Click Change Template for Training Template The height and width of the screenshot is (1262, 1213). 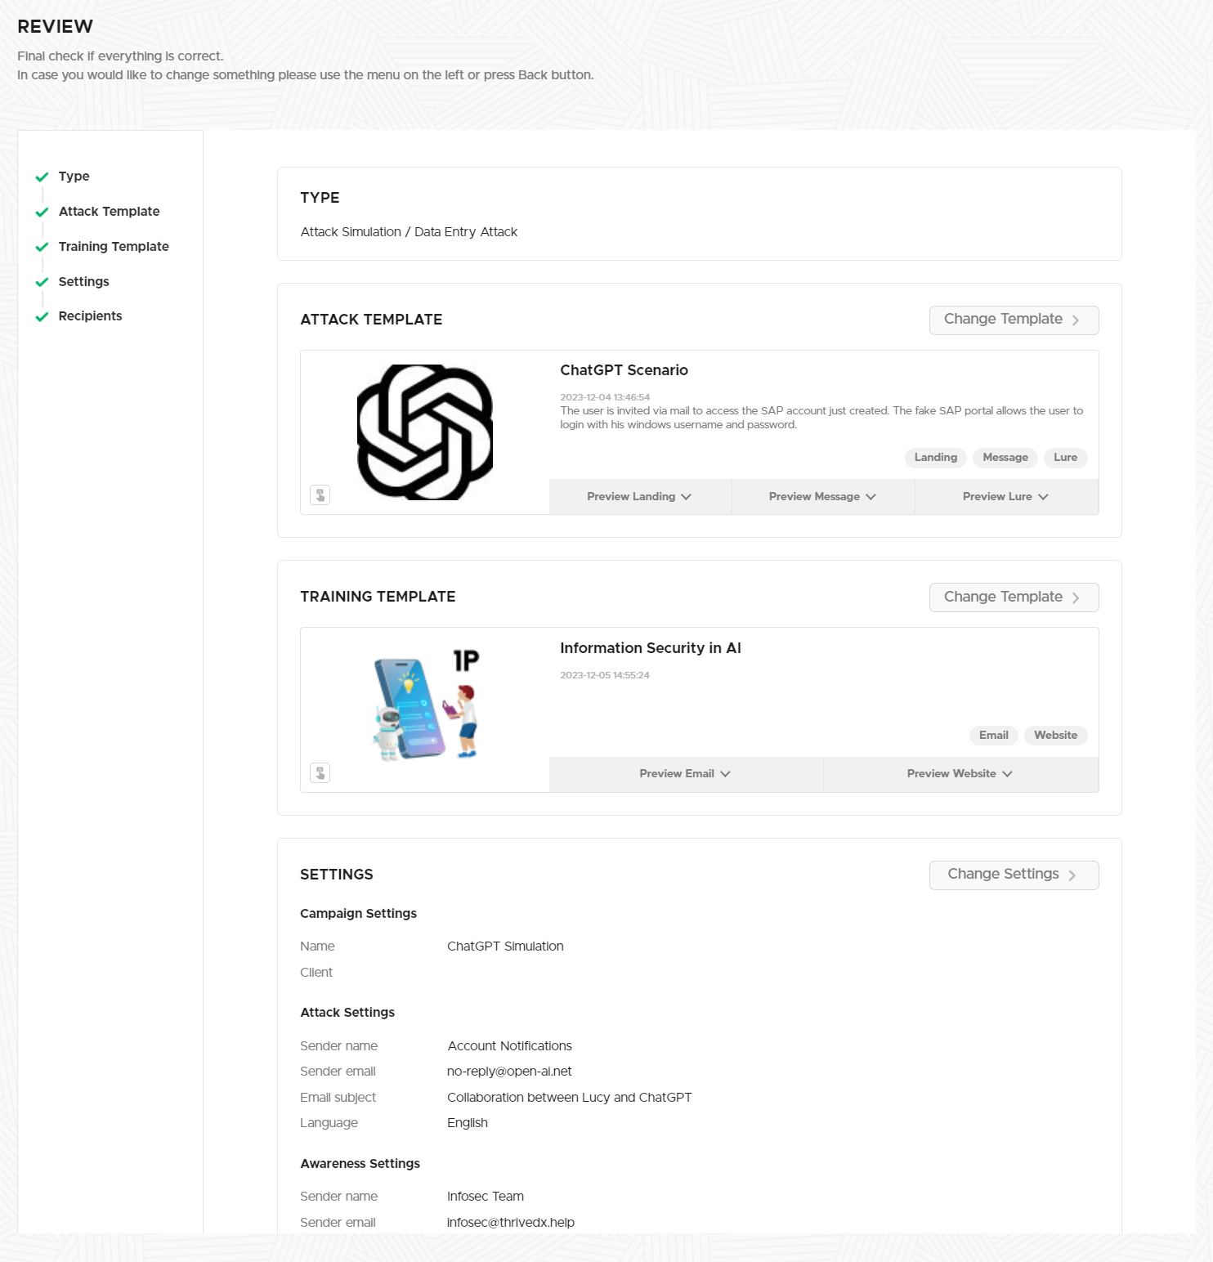point(1014,597)
